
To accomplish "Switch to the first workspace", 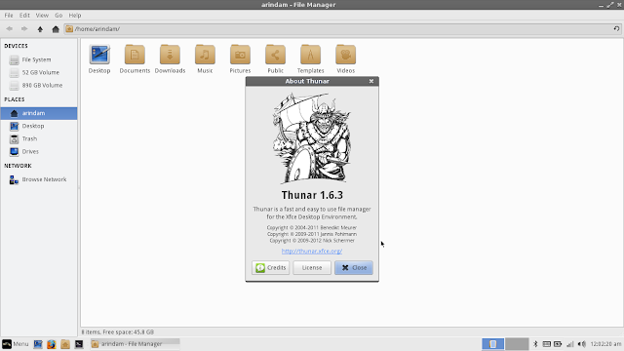I will tap(492, 344).
